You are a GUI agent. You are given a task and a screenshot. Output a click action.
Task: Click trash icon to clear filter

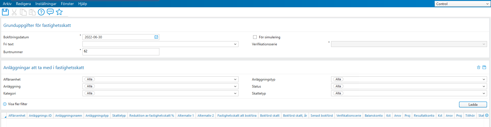coord(479,67)
